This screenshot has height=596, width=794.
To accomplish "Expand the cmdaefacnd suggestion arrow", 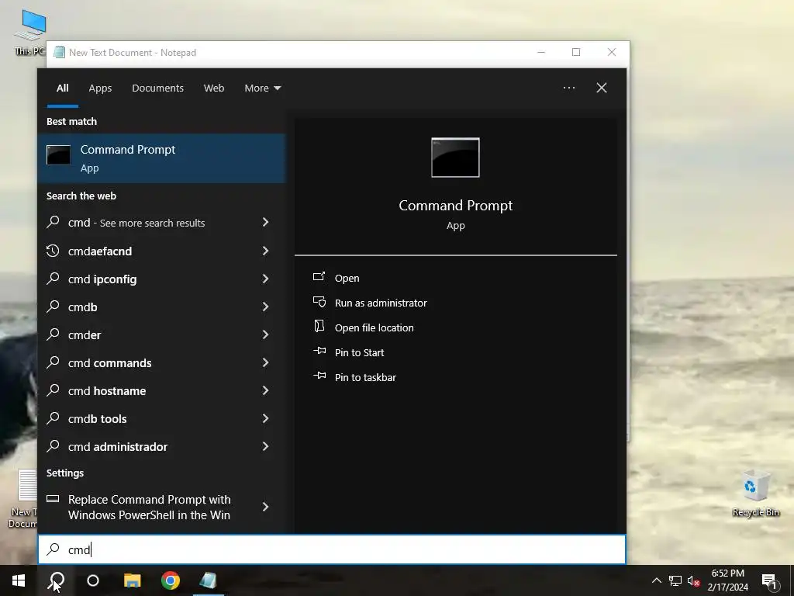I will [x=265, y=251].
